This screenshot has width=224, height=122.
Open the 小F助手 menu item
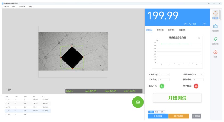tap(22, 7)
